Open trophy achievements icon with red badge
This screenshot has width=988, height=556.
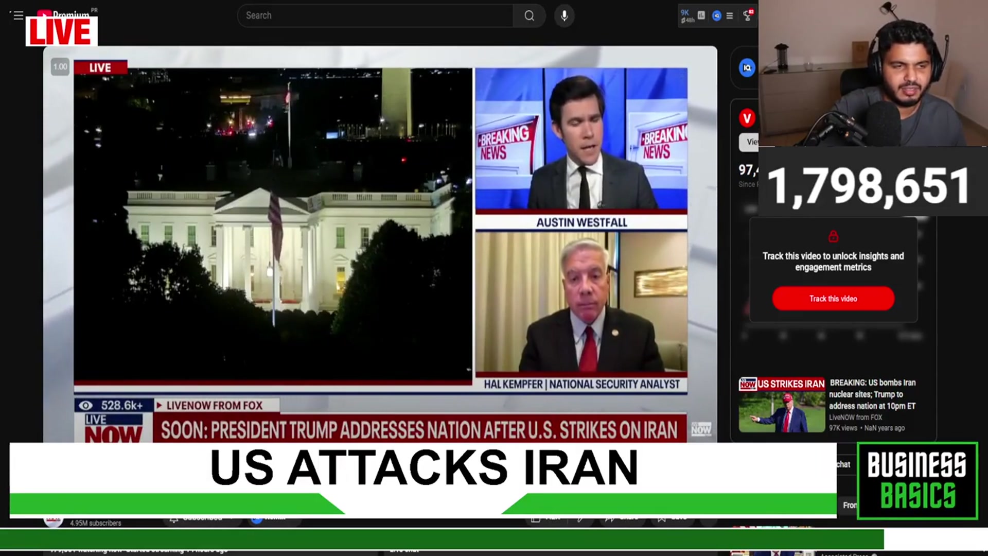748,15
